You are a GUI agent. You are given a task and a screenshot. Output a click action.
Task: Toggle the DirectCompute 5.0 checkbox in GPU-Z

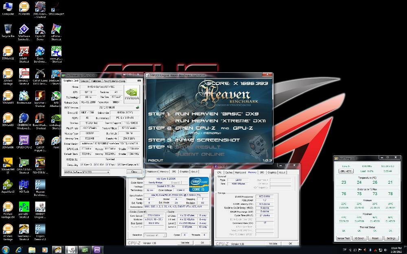click(x=119, y=165)
